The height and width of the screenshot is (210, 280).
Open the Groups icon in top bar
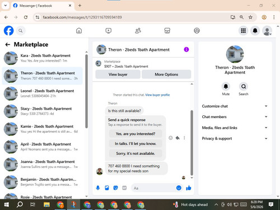tap(197, 31)
